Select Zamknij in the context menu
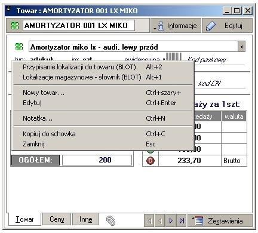The width and height of the screenshot is (258, 233). (103, 144)
